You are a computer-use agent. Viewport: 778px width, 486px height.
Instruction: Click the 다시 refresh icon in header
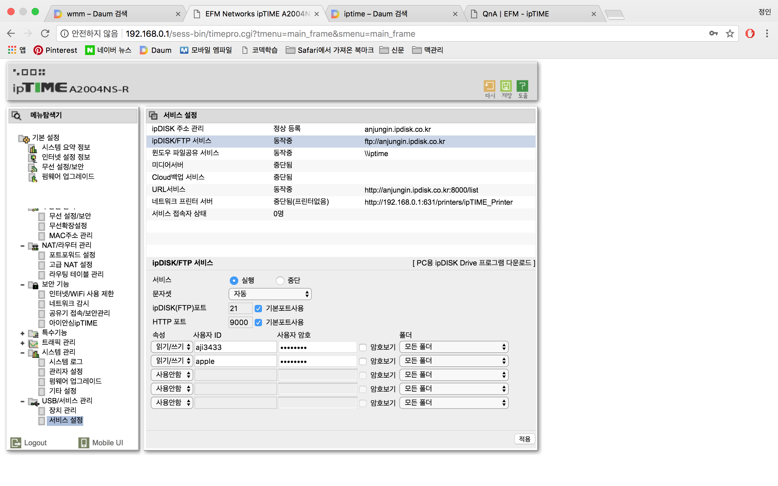pos(489,86)
